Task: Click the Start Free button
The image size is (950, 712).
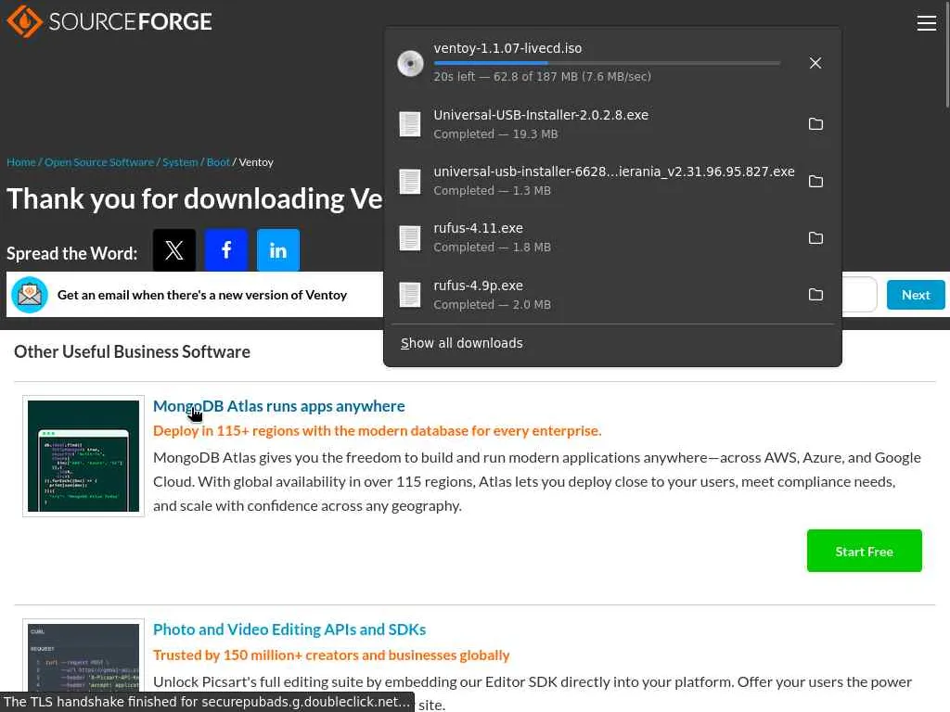Action: [864, 551]
